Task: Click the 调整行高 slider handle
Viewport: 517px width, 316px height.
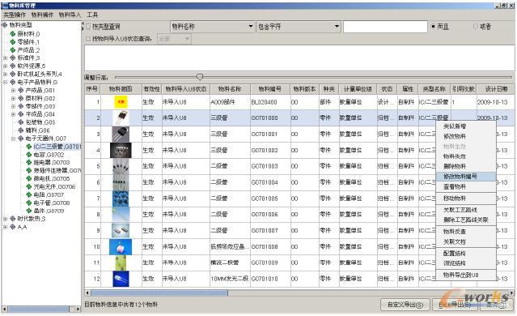Action: pyautogui.click(x=200, y=77)
